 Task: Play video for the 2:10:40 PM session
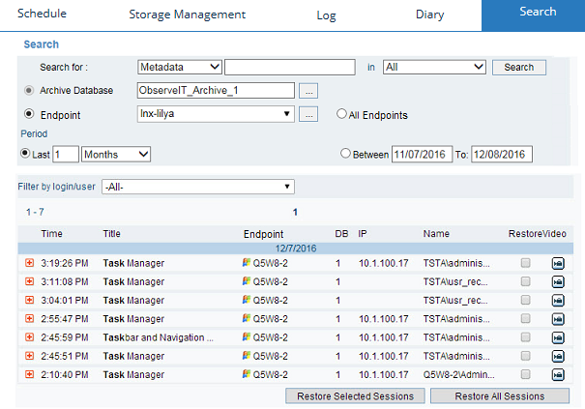pos(558,374)
